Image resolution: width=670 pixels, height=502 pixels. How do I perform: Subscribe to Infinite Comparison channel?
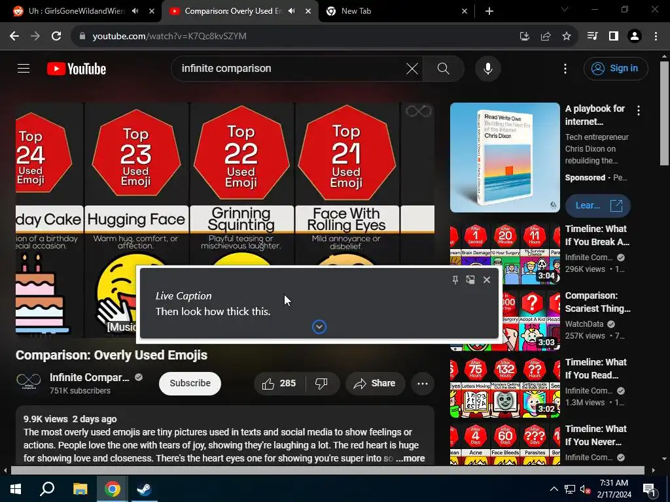pos(190,383)
